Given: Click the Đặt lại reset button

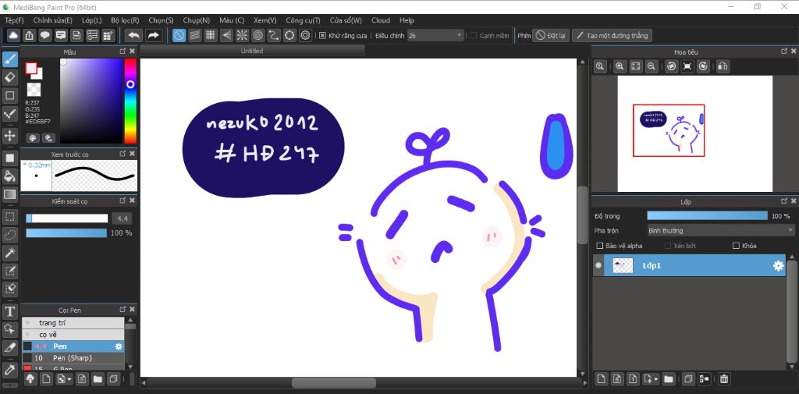Looking at the screenshot, I should pos(551,36).
